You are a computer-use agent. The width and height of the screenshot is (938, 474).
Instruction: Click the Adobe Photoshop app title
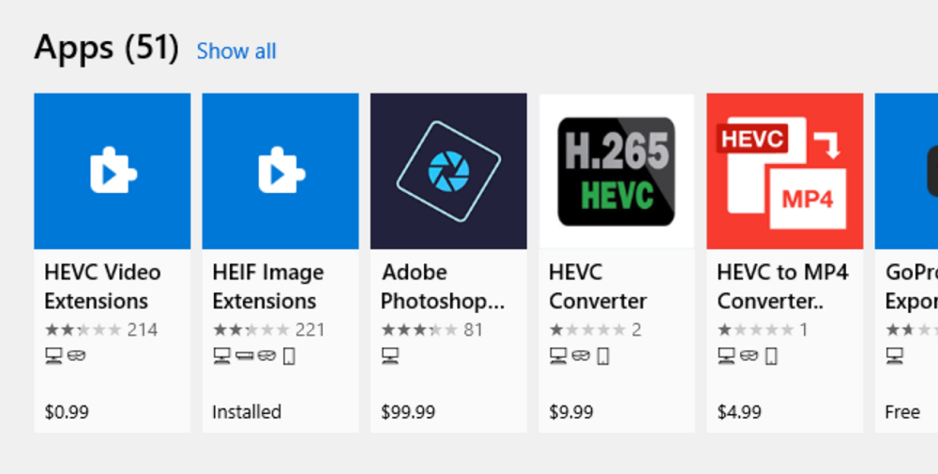[443, 287]
